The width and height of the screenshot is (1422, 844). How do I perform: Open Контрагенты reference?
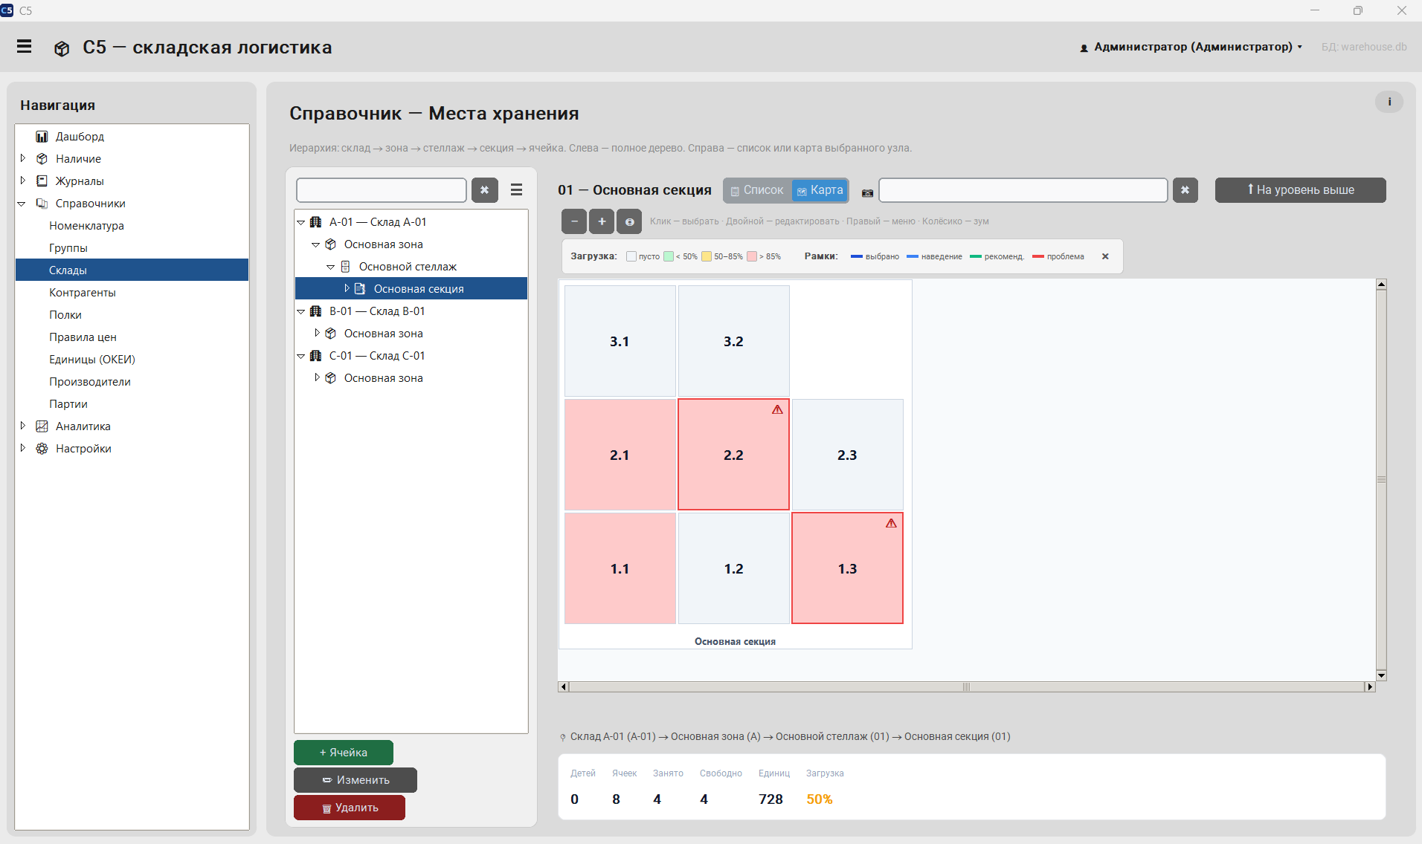tap(83, 293)
